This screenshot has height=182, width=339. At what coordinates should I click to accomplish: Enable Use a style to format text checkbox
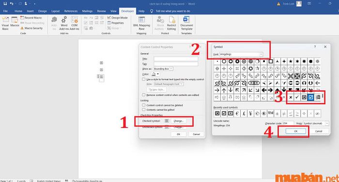pyautogui.click(x=143, y=79)
